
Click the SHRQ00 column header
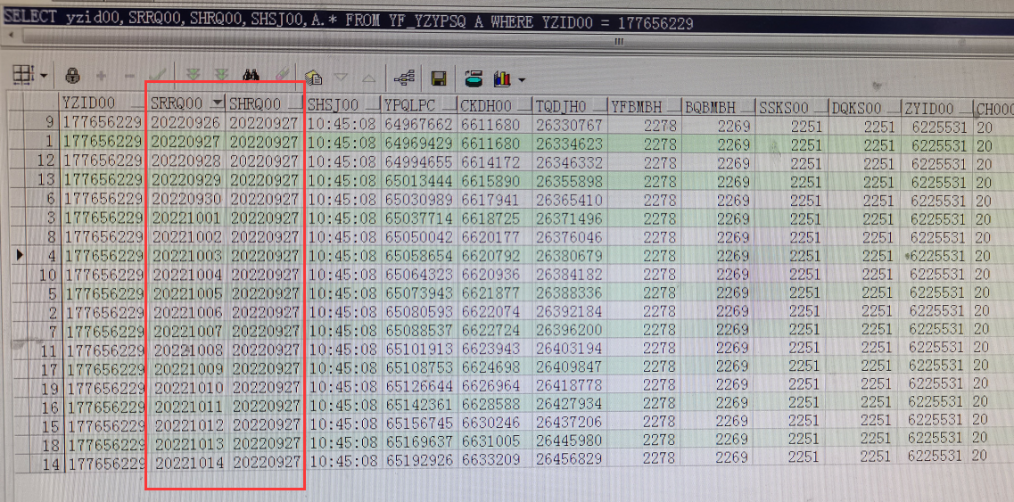click(x=265, y=104)
